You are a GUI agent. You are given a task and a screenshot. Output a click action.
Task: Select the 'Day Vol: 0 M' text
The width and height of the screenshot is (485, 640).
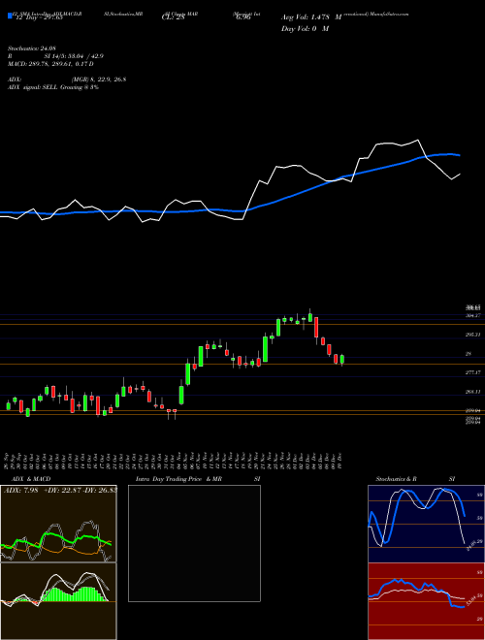305,28
